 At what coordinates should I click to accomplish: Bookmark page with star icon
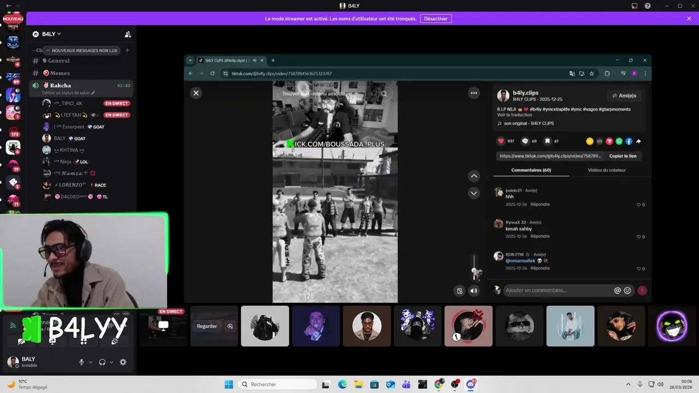pos(591,74)
